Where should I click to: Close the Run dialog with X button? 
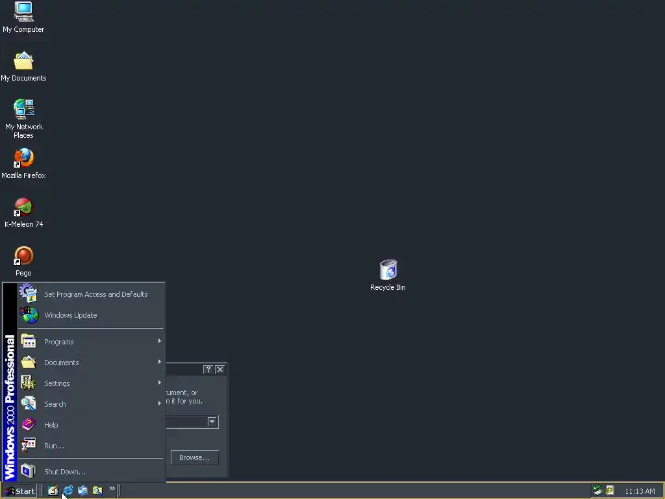tap(220, 370)
